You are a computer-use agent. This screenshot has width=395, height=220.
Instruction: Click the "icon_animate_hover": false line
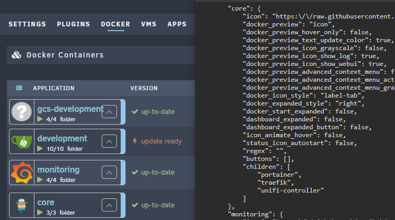pyautogui.click(x=294, y=135)
